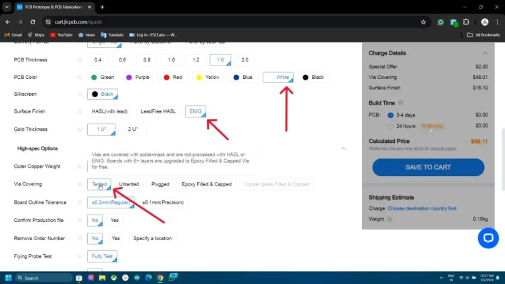The image size is (505, 284).
Task: Choose HASL(with lead) surface finish
Action: click(x=109, y=111)
